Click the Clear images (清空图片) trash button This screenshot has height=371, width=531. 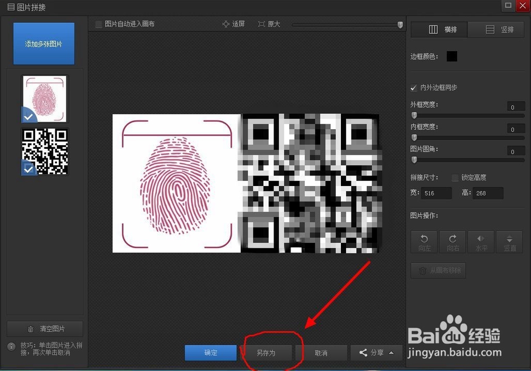click(x=45, y=328)
